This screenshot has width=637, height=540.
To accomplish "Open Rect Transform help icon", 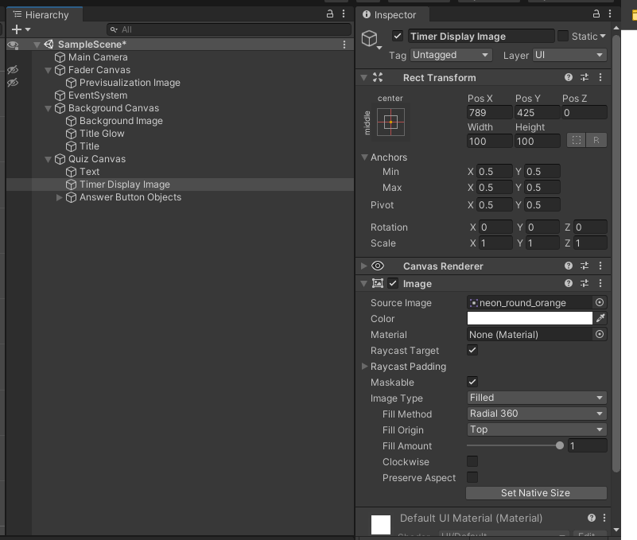I will click(569, 78).
